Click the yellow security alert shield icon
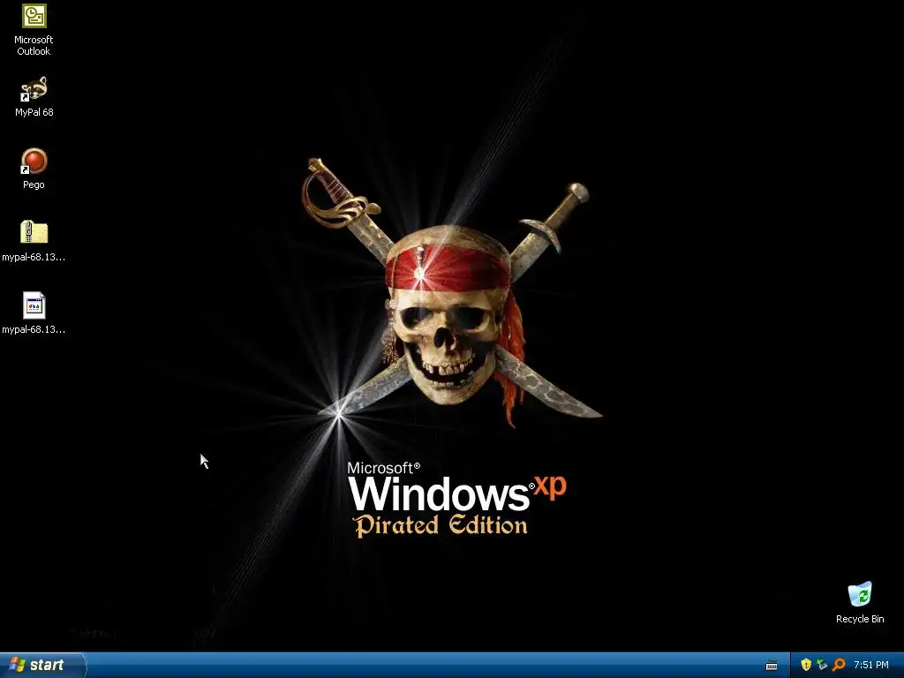Image resolution: width=904 pixels, height=678 pixels. [806, 665]
